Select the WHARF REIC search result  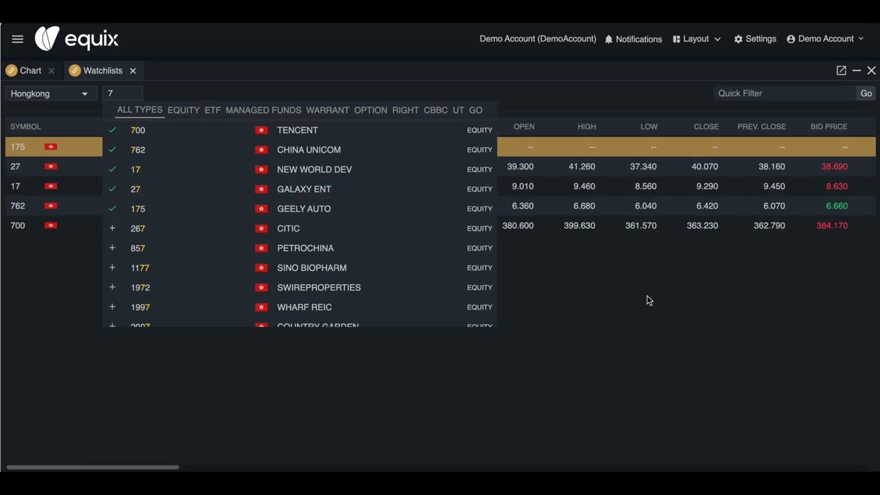coord(300,307)
